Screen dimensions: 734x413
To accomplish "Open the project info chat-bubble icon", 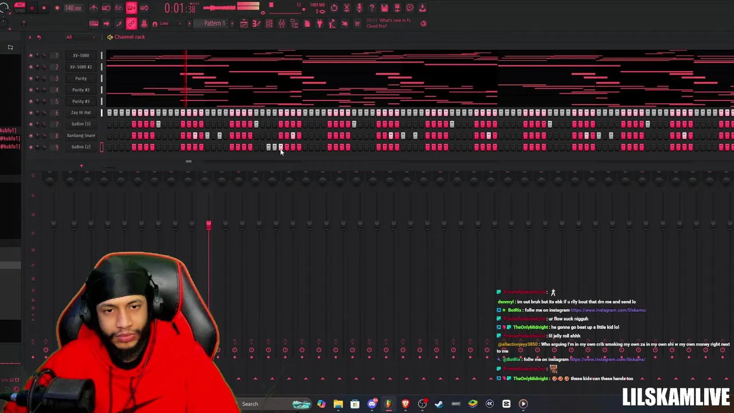I will [409, 8].
